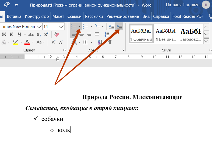Increase font size with grow icon
Viewport: 212px width, 142px height.
click(x=54, y=42)
